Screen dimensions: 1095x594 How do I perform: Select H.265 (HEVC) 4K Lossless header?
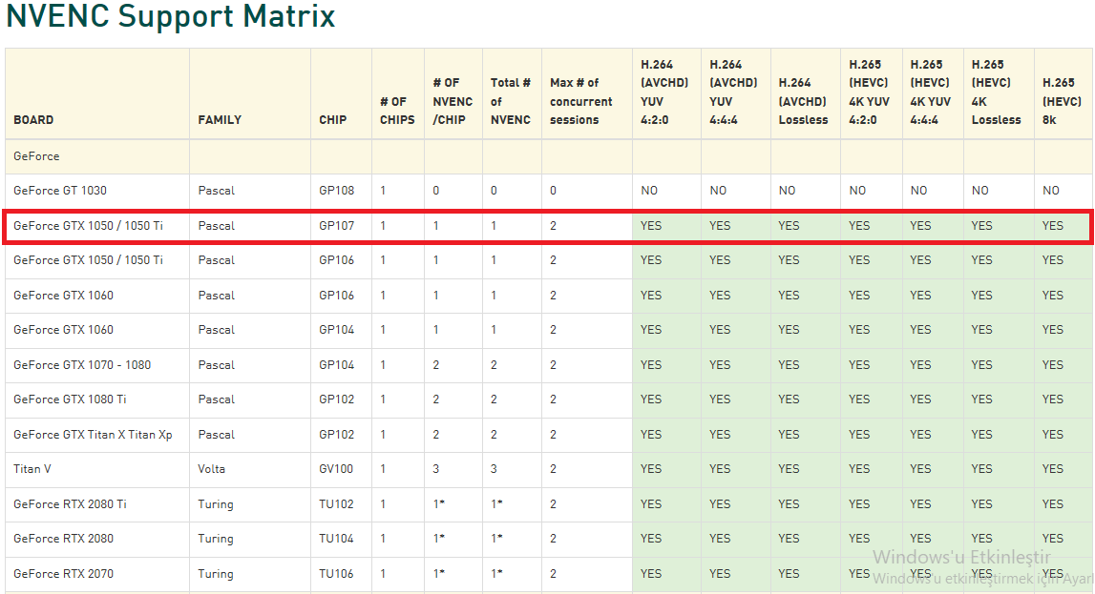996,92
